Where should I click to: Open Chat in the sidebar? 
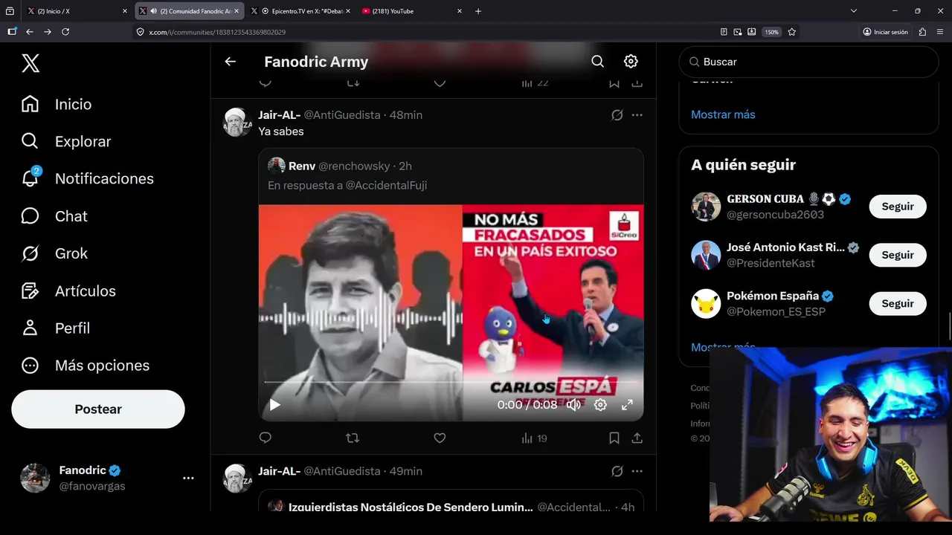54,216
